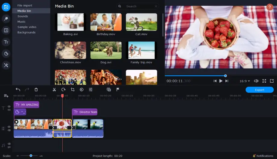Select the Director Name title clip

(x=85, y=112)
